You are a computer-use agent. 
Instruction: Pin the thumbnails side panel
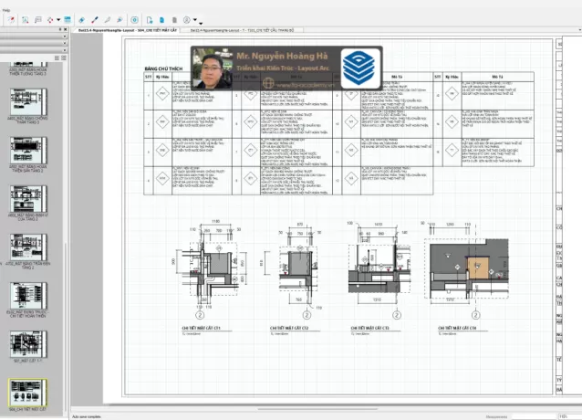60,29
